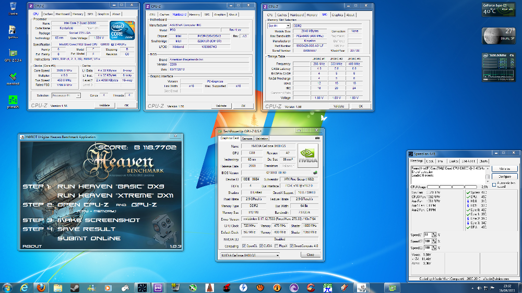
Task: Click the Speed01 percentage input field
Action: 428,235
